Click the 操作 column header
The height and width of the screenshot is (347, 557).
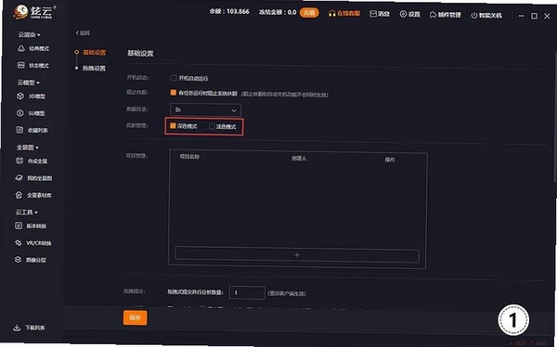point(390,160)
